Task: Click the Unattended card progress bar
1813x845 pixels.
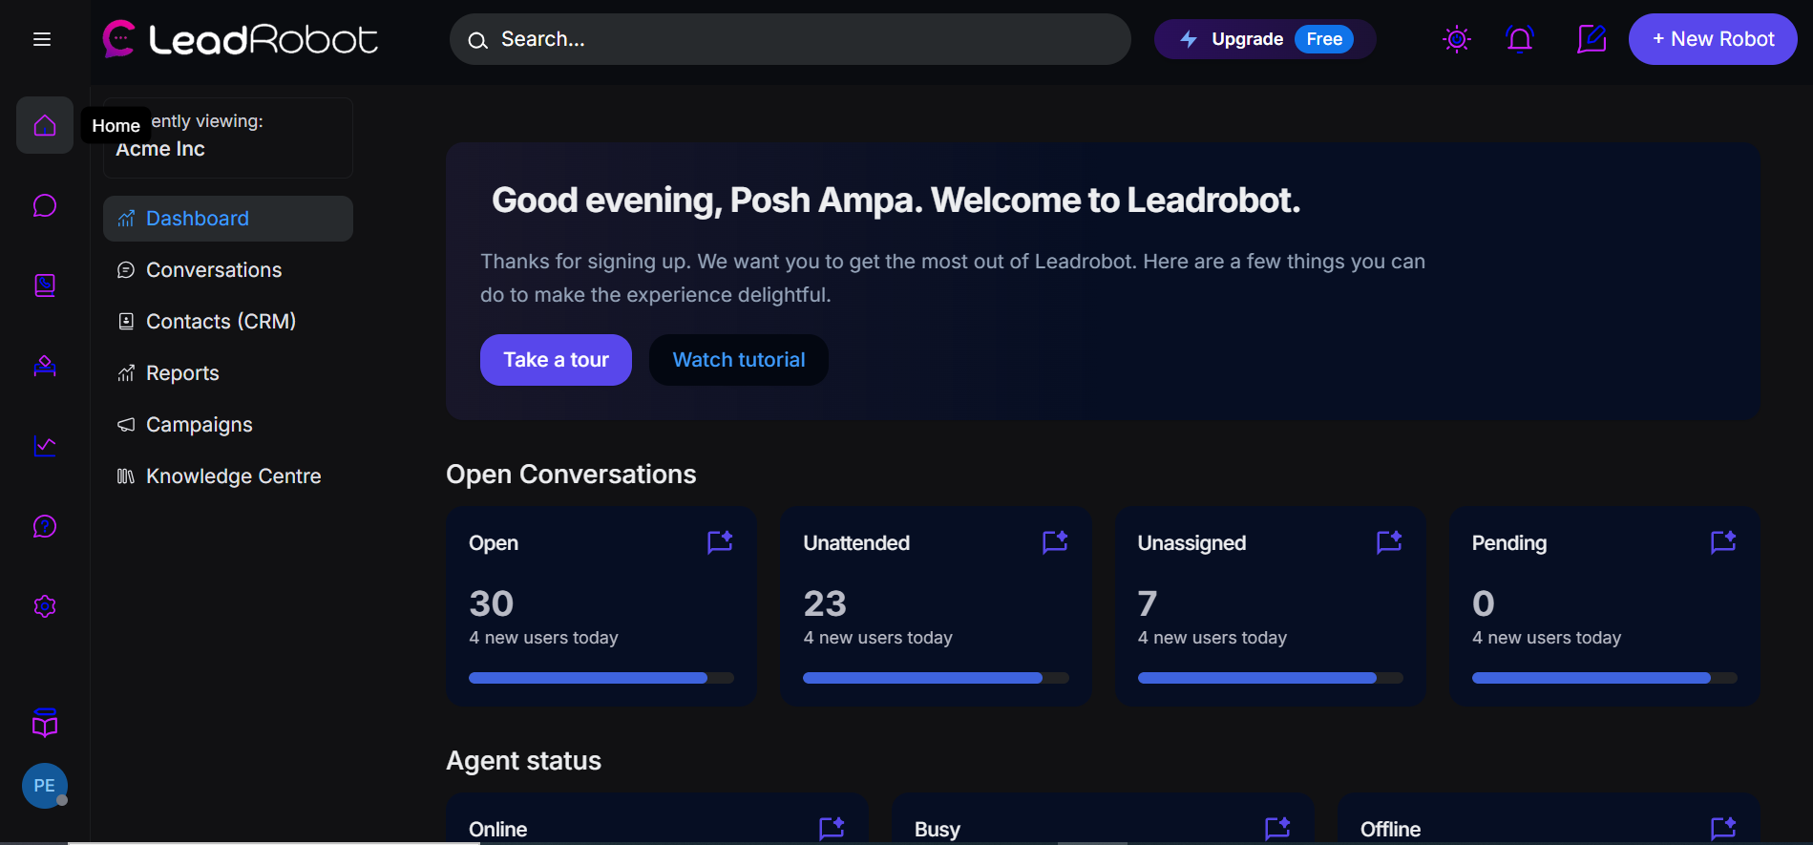Action: (936, 678)
